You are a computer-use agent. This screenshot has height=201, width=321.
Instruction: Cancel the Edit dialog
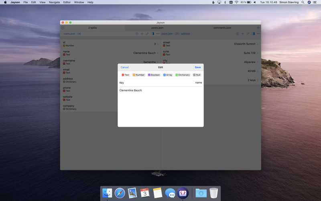coord(124,67)
